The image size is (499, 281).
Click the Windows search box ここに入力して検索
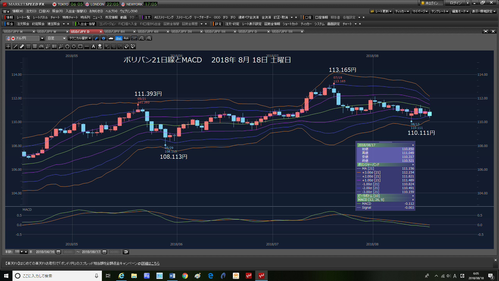[x=57, y=276]
